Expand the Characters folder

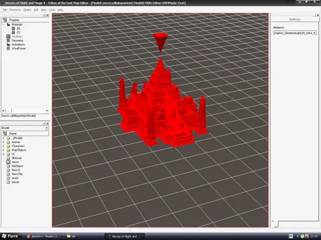3,146
